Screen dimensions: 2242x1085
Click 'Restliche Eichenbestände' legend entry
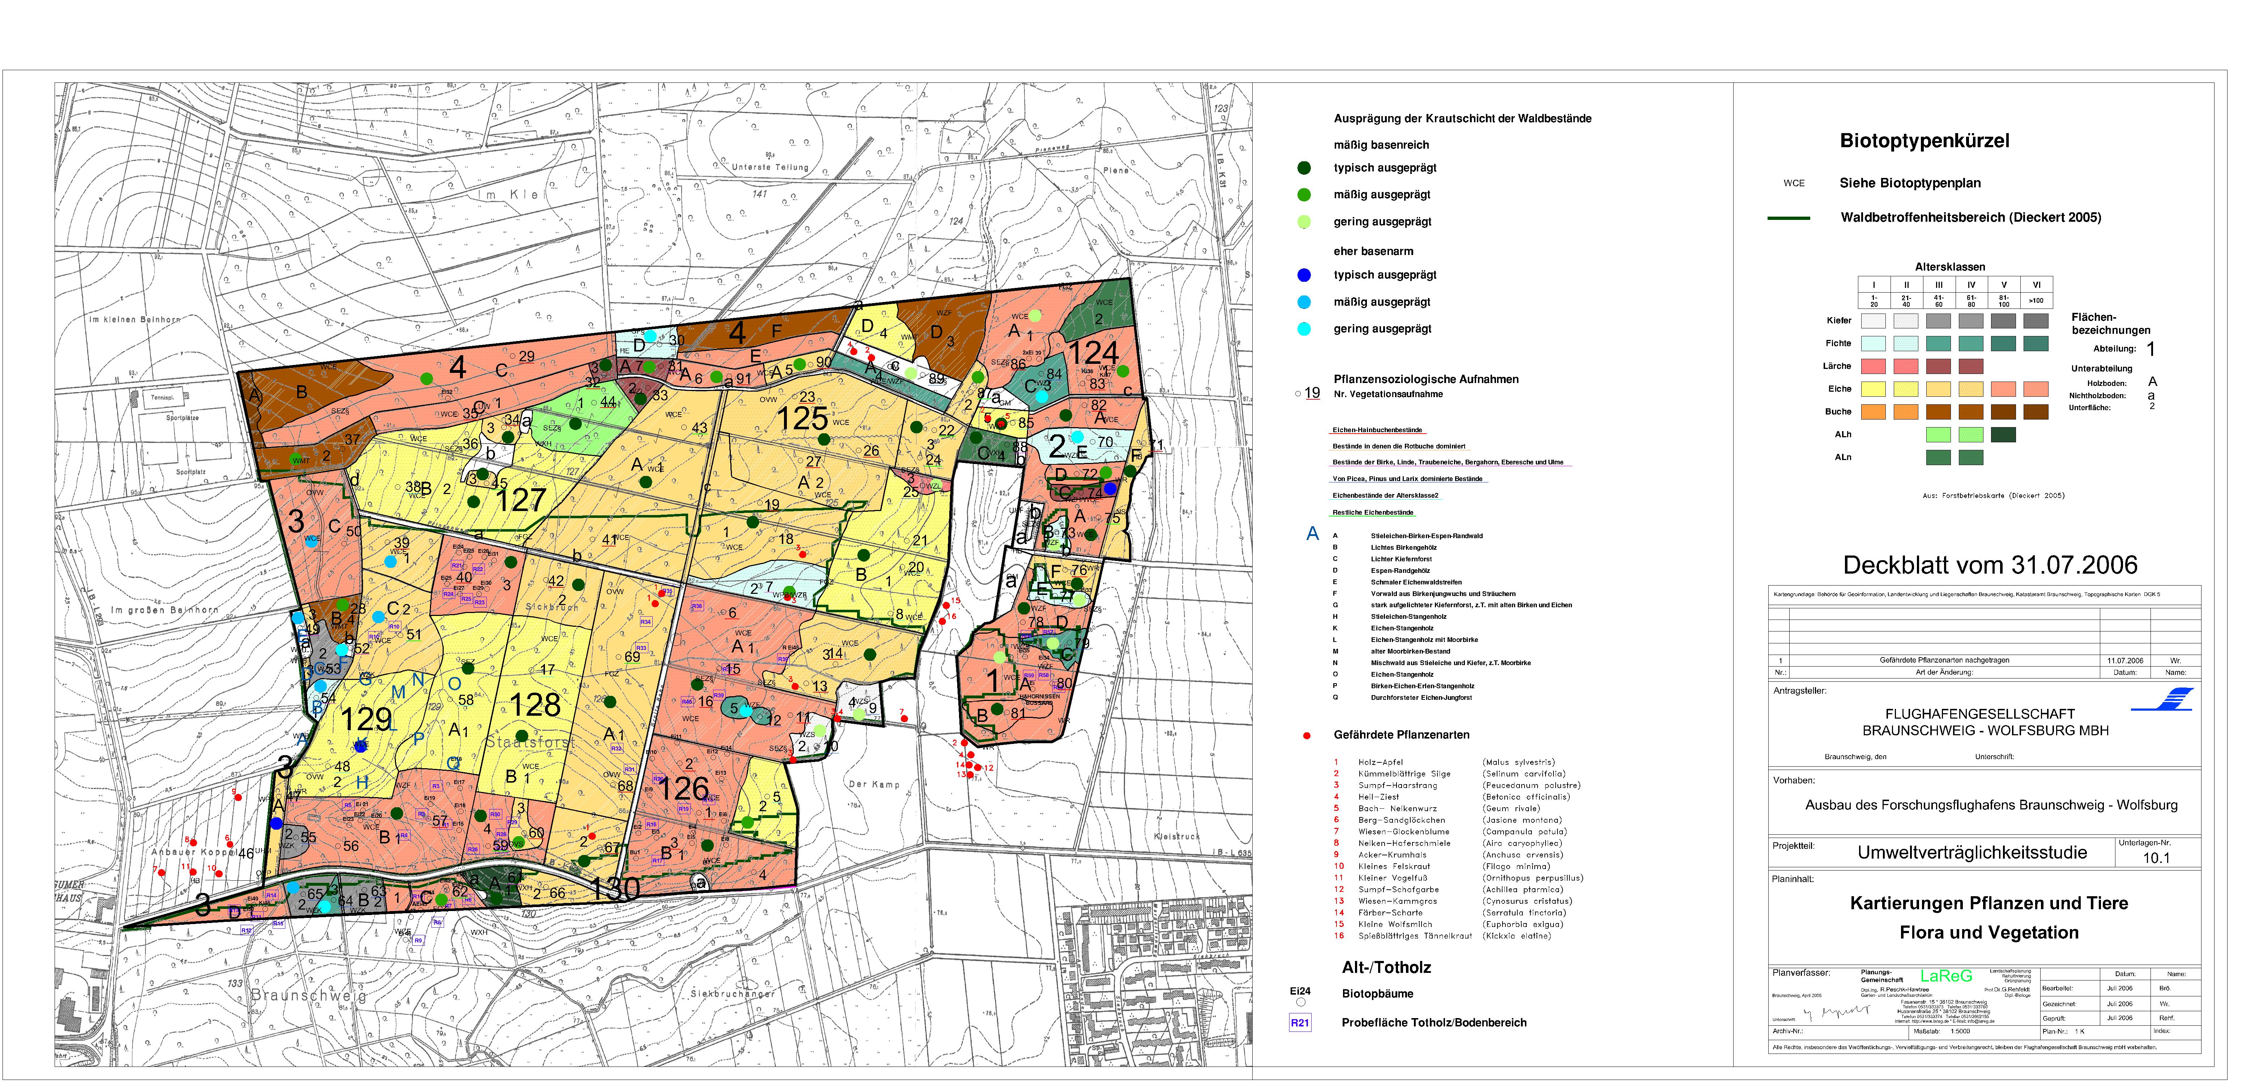1373,513
